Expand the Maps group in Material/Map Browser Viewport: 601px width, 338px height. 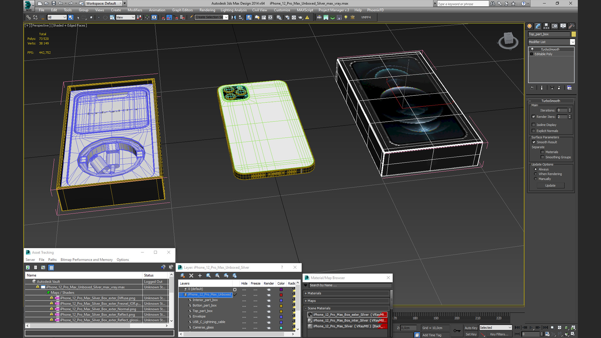306,301
